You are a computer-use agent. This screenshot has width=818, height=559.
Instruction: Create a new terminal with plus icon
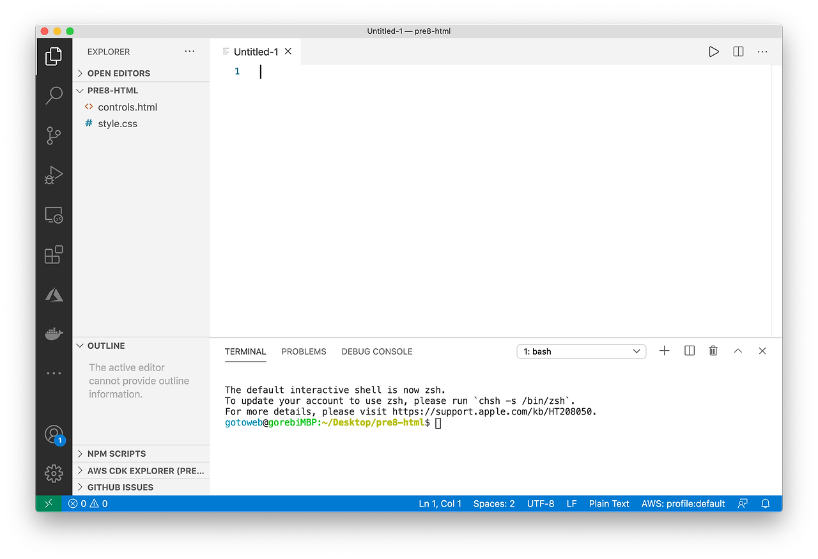point(665,351)
